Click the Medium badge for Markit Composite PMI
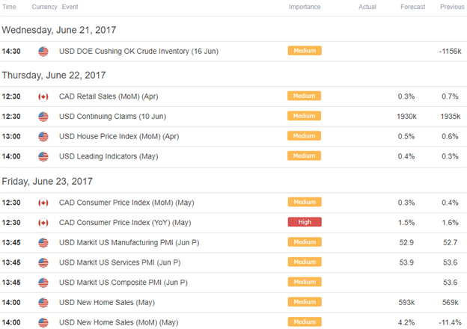This screenshot has width=467, height=329. (305, 282)
